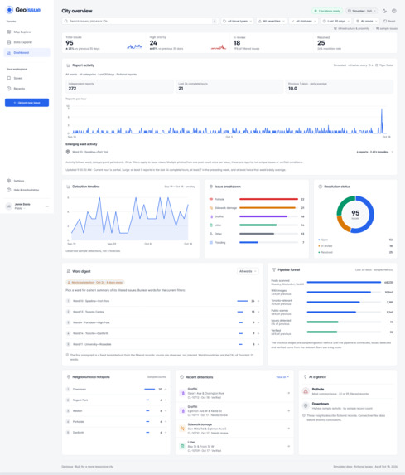Click the Detection timeline chart icon

[68, 187]
